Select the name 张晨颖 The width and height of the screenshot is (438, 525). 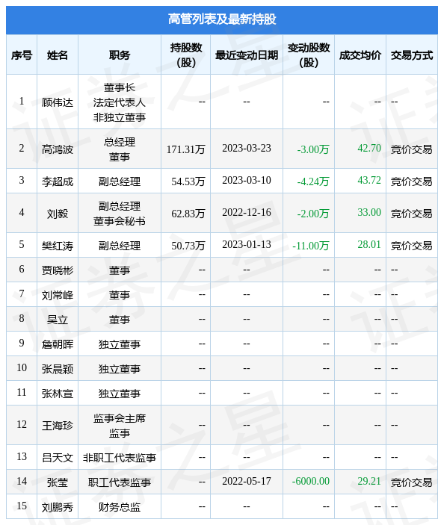click(58, 369)
